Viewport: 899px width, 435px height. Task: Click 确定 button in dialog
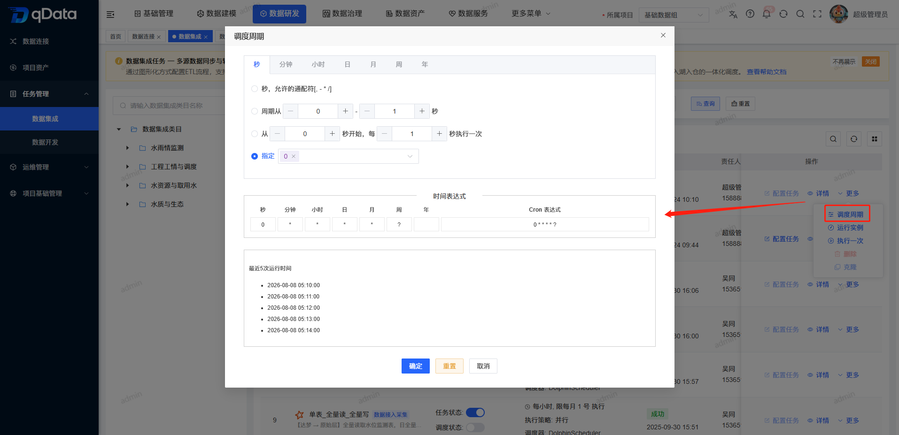tap(416, 366)
